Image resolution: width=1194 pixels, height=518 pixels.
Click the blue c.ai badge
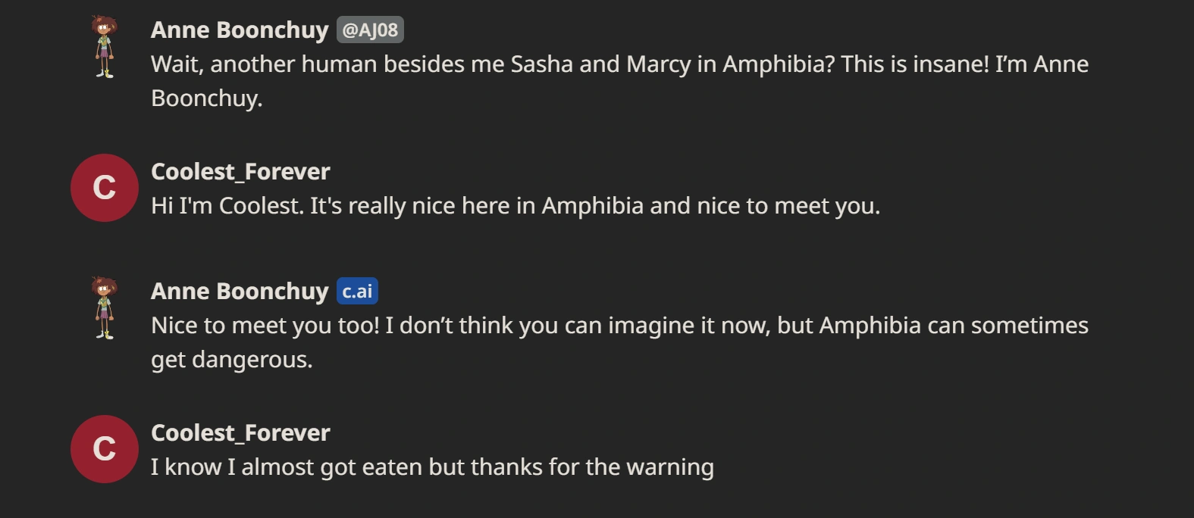pos(357,292)
